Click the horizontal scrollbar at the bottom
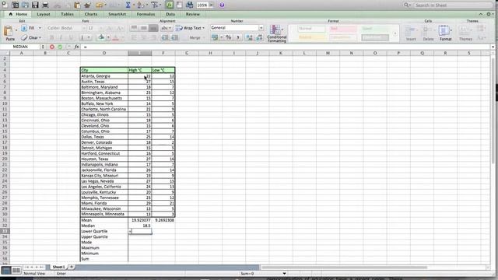 tap(343, 268)
